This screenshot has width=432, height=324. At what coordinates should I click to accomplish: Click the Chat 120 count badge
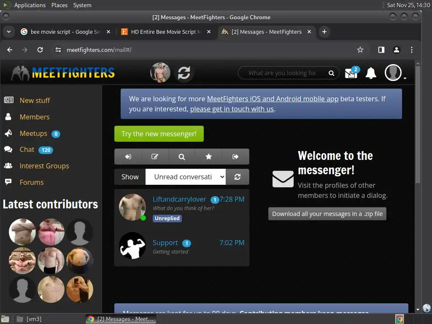[x=46, y=150]
